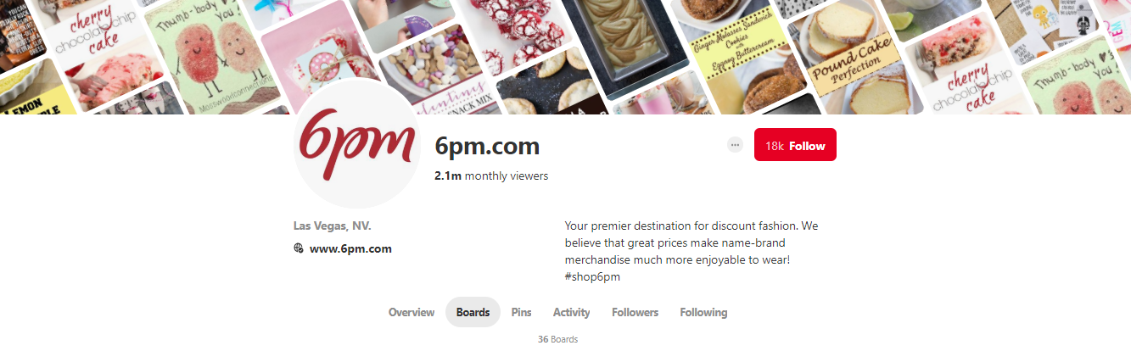Open the three-dot more options menu
1131x351 pixels.
click(x=735, y=145)
